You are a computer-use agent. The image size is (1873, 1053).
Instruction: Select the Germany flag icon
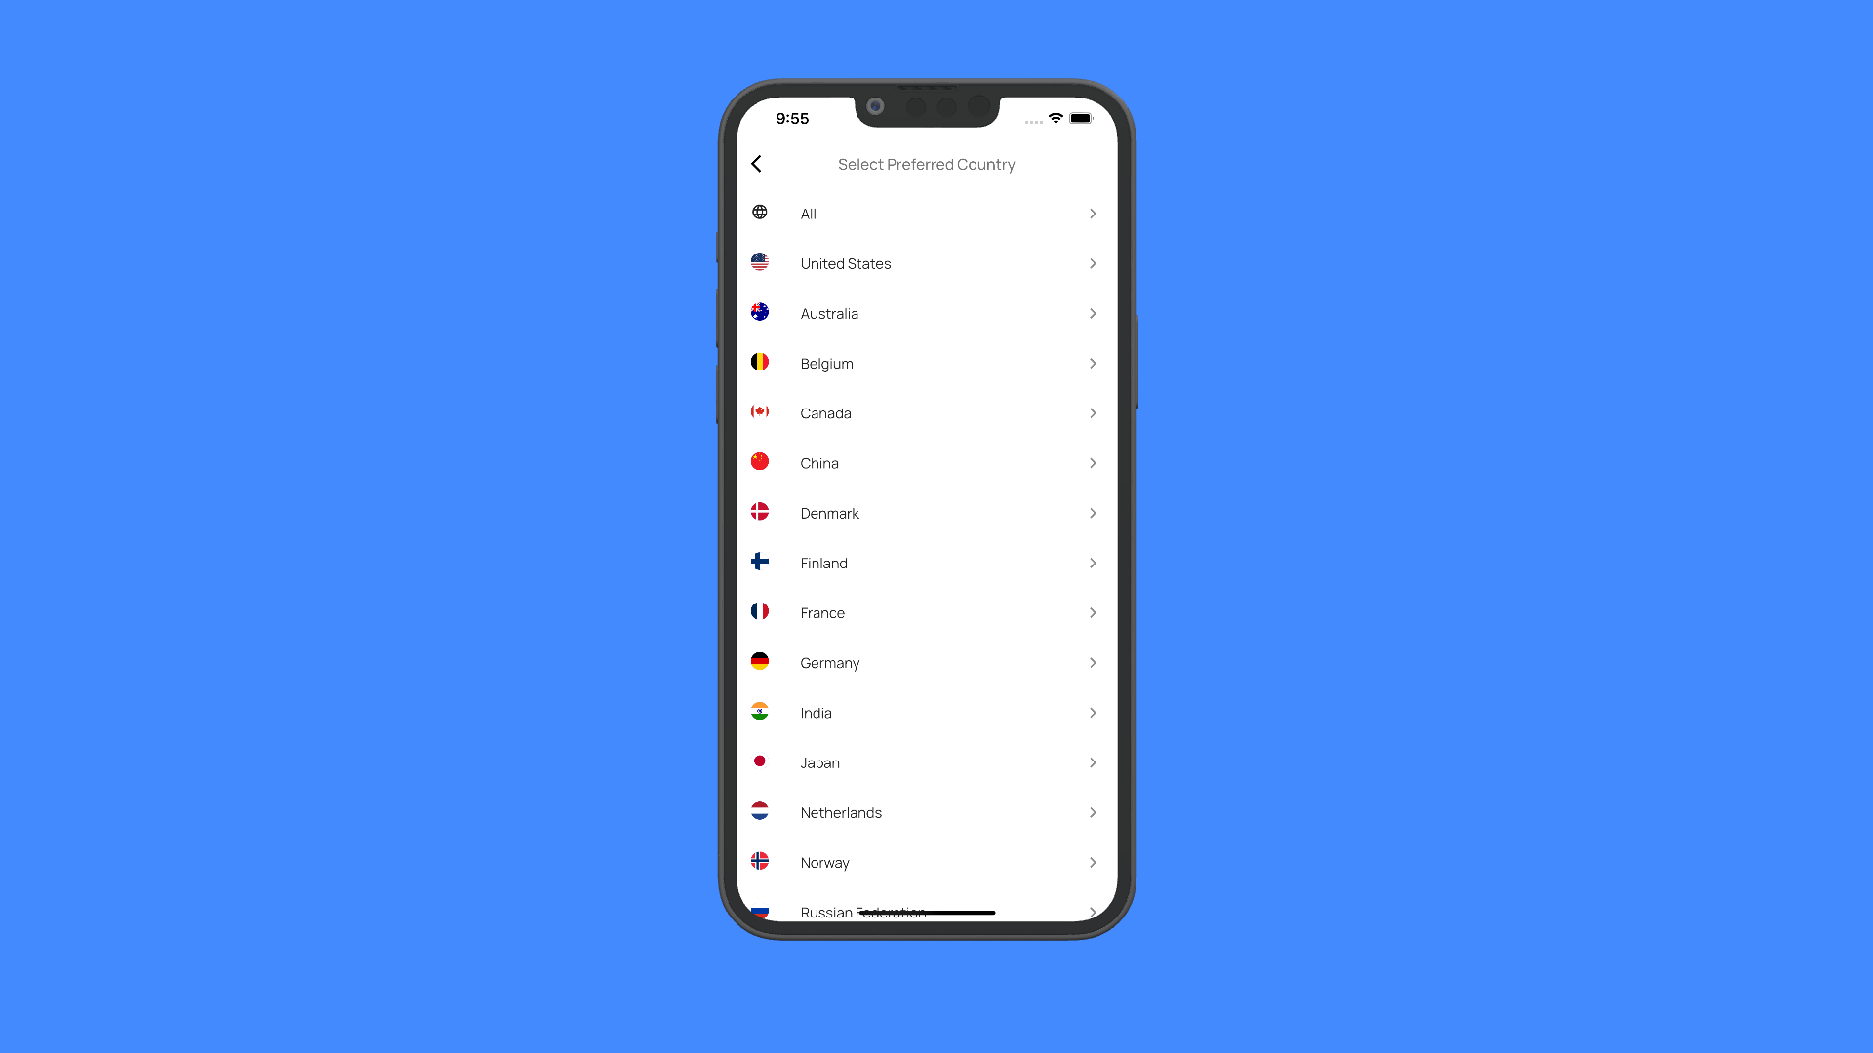[x=760, y=662]
